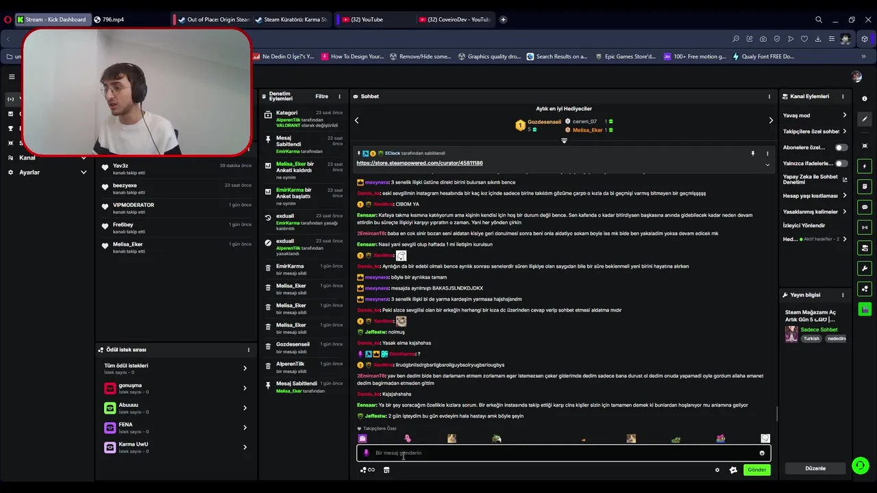Expand the Ayarlar sidebar menu
The image size is (877, 493).
[47, 173]
